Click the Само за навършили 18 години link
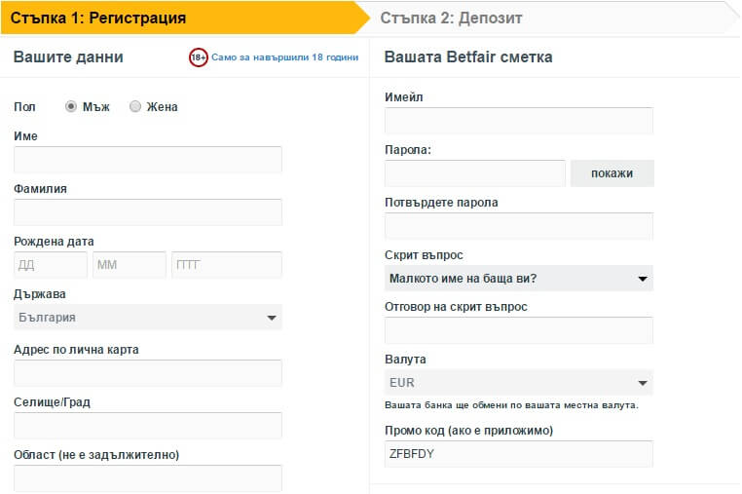The height and width of the screenshot is (494, 742). point(285,57)
